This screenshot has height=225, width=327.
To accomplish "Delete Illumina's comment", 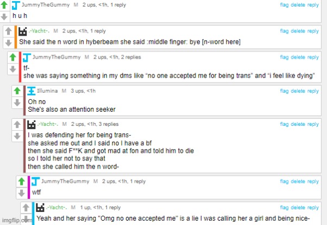I will pyautogui.click(x=298, y=91).
